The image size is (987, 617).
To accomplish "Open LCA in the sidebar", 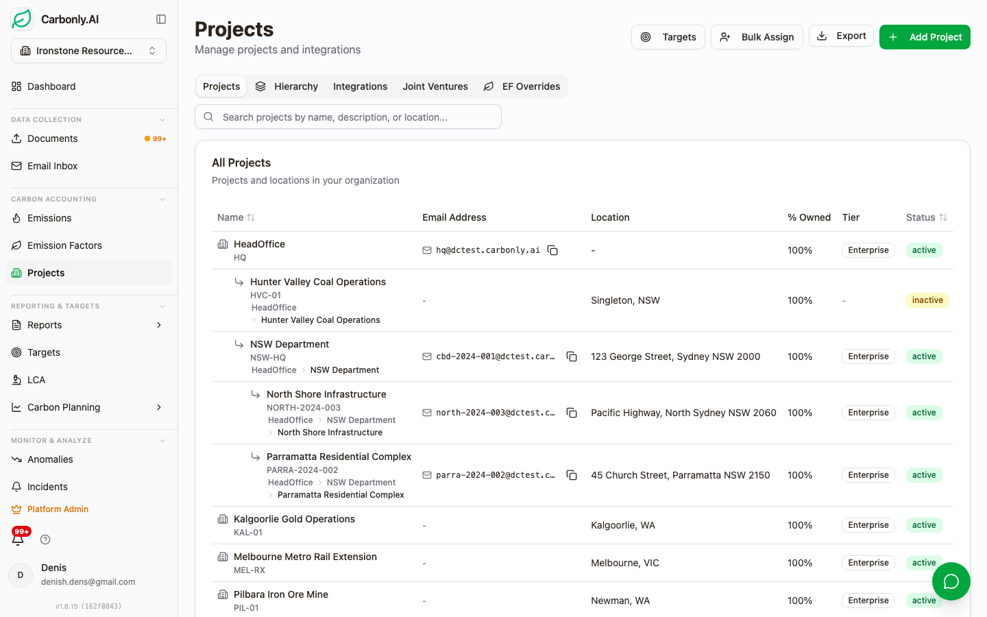I will point(88,380).
